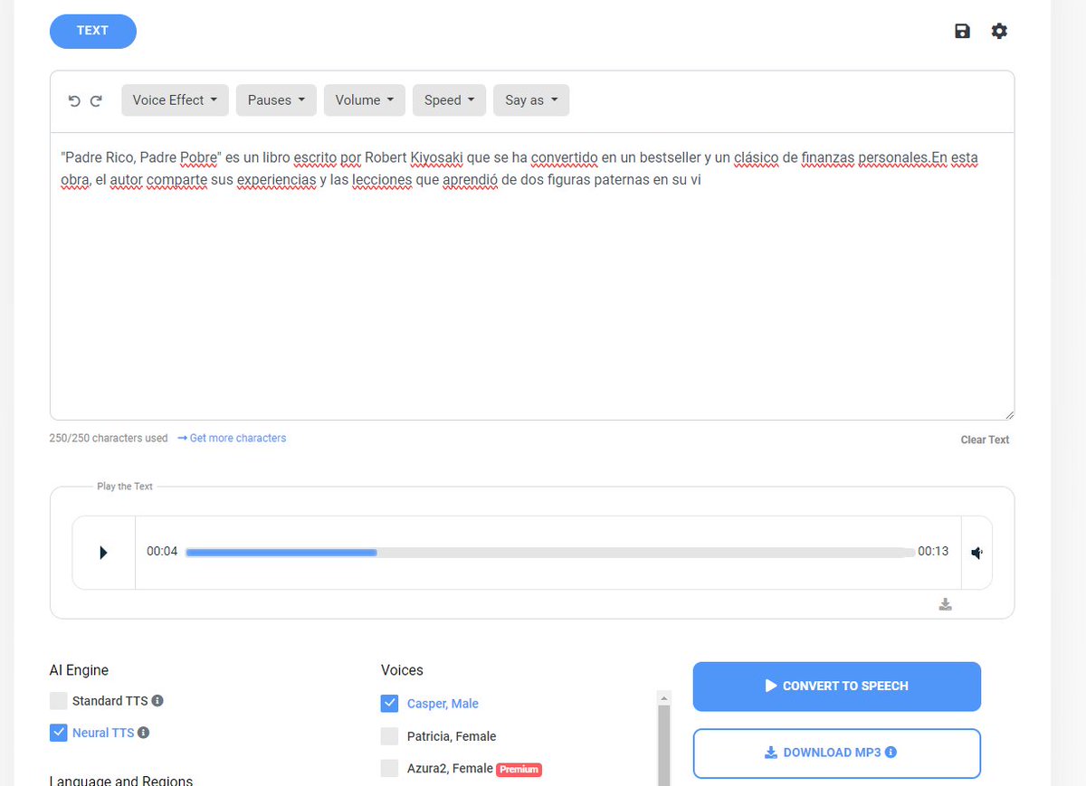Redo the last text edit

pos(96,100)
